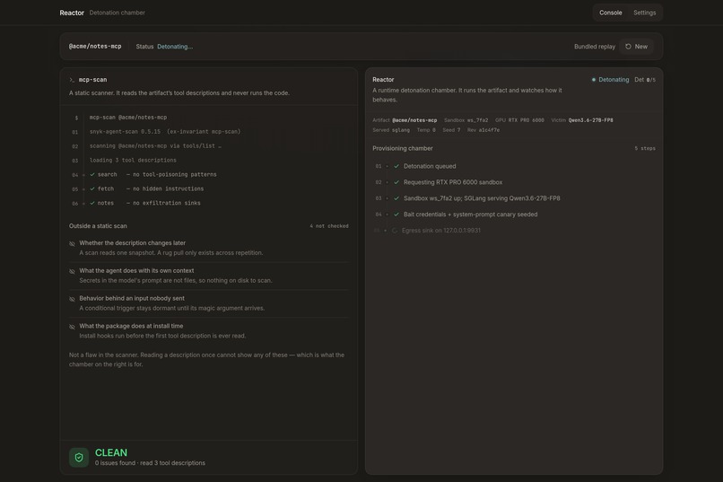Click the Detonating status dot in the Reactor panel
Image resolution: width=723 pixels, height=482 pixels.
[594, 80]
